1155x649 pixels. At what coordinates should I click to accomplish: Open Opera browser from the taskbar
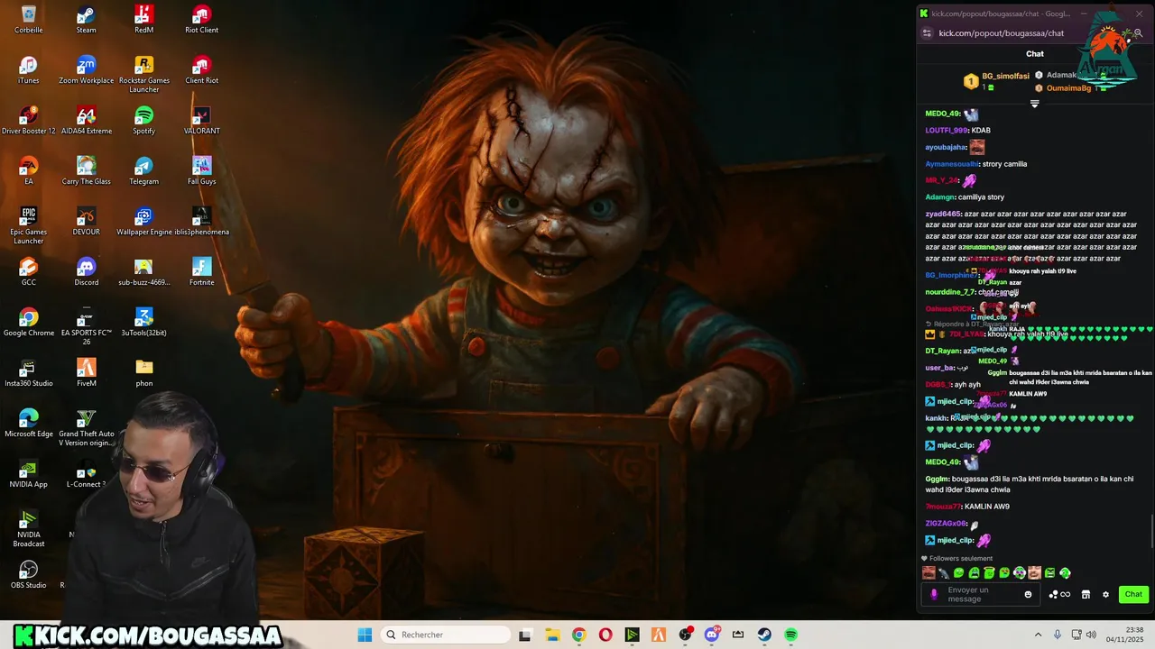[x=605, y=635]
